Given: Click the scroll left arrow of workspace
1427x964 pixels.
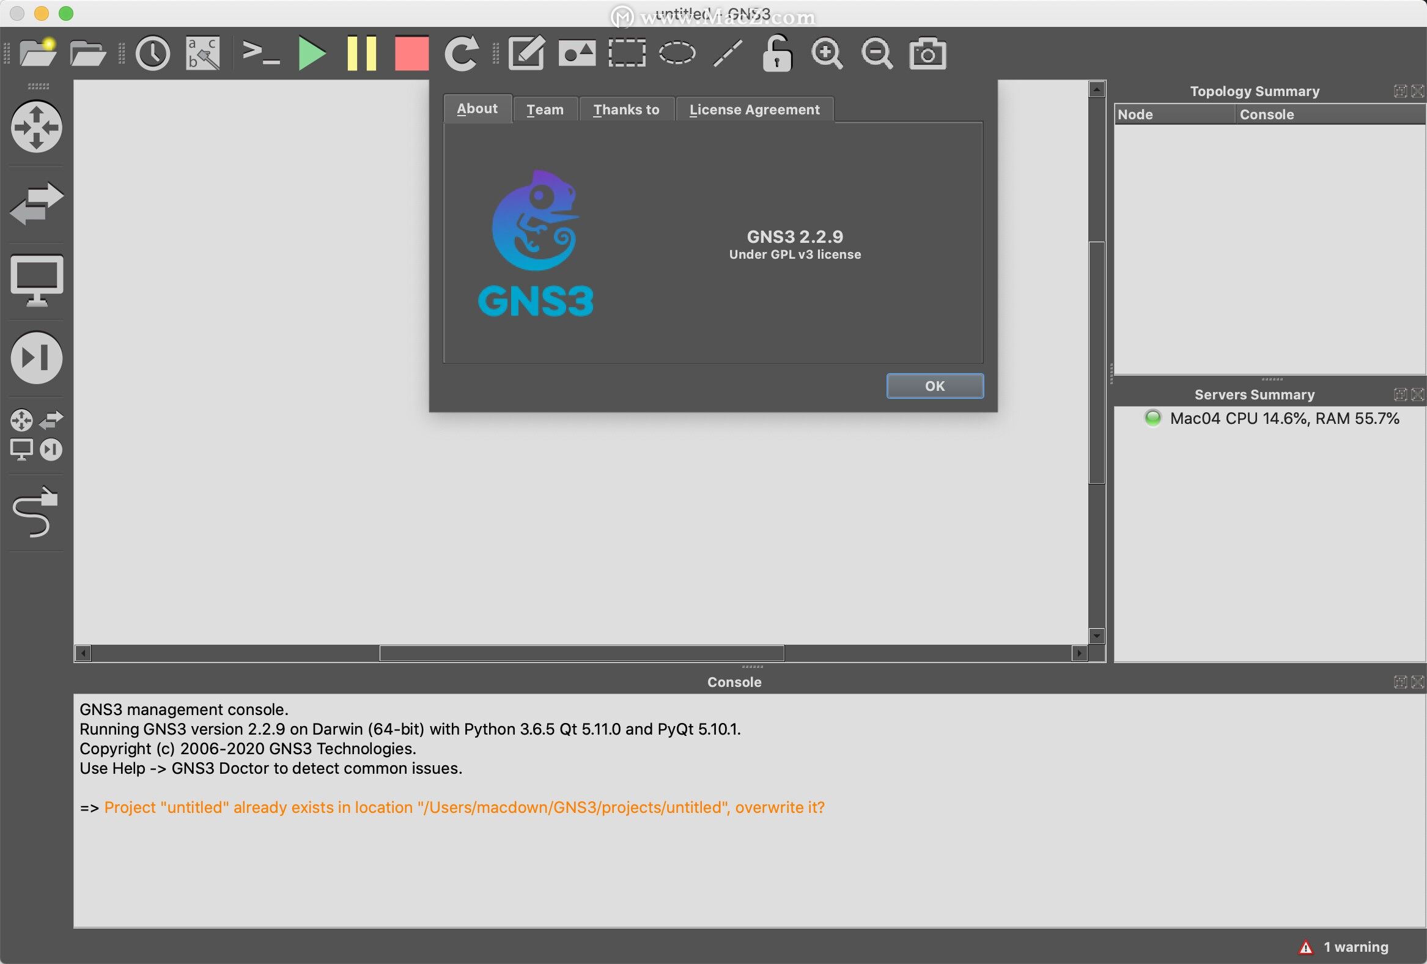Looking at the screenshot, I should (x=84, y=653).
